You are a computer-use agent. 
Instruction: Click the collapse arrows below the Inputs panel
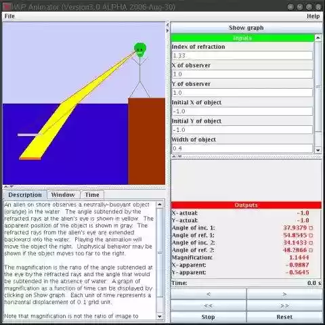(177, 156)
